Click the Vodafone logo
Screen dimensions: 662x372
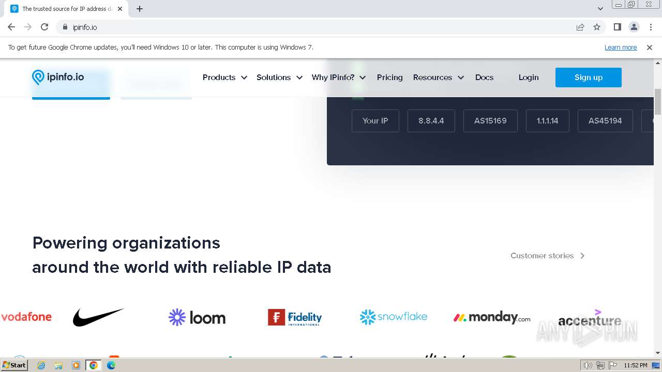click(x=26, y=317)
